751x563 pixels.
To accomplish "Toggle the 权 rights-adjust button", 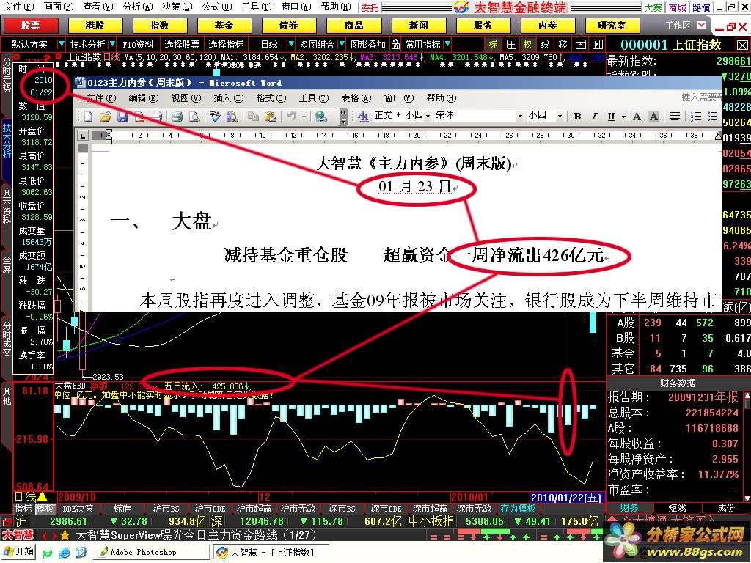I will click(x=527, y=45).
